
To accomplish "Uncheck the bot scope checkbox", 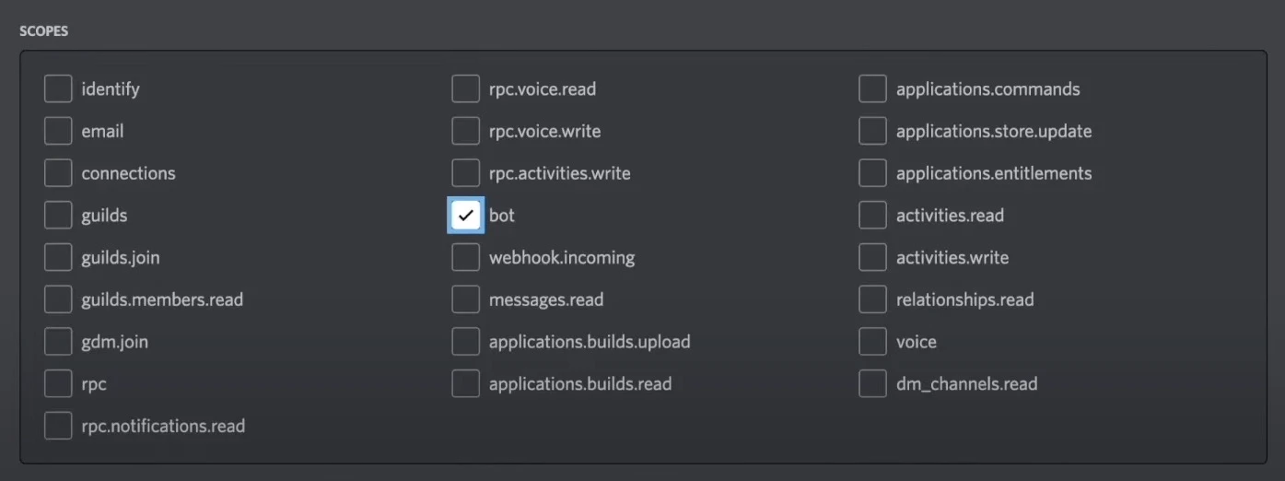I will (465, 216).
